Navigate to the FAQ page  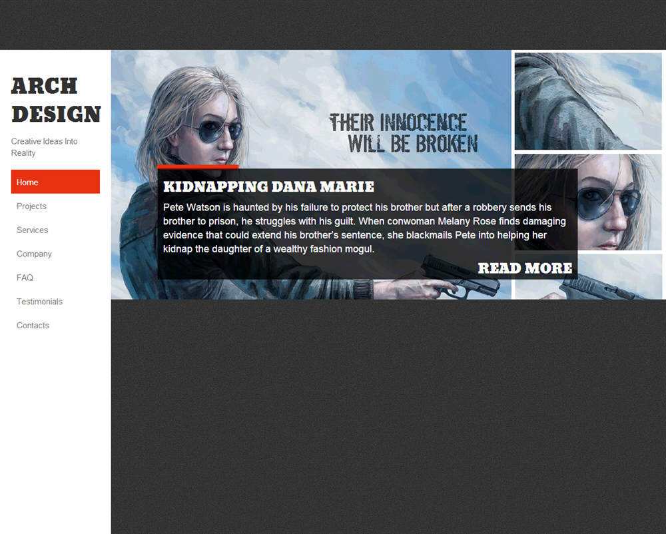point(25,278)
